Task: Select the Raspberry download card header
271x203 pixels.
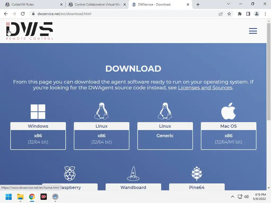Action: click(70, 187)
